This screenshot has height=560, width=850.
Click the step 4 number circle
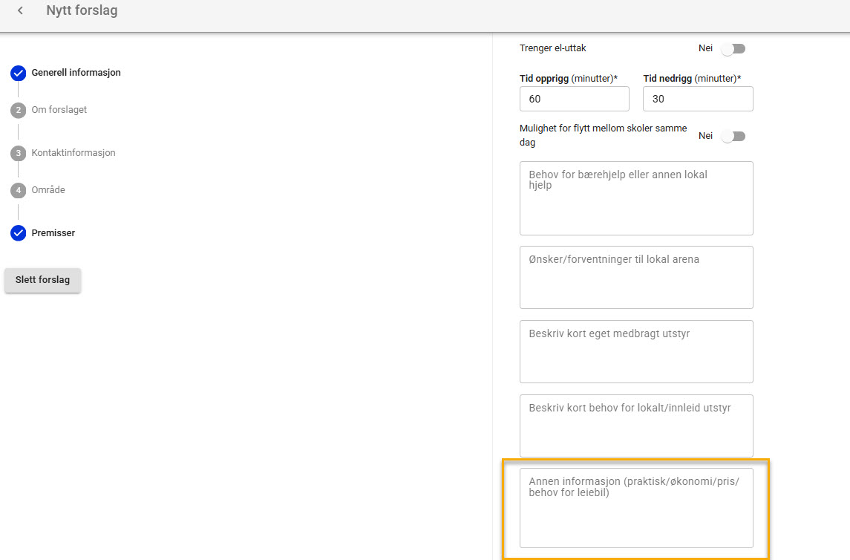click(18, 190)
